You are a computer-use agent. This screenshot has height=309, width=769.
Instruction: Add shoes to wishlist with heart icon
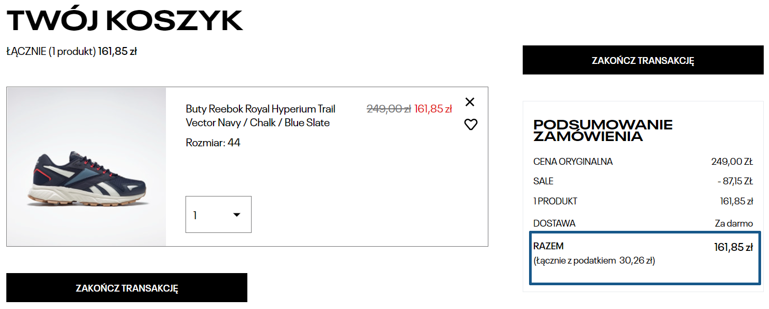(x=470, y=125)
